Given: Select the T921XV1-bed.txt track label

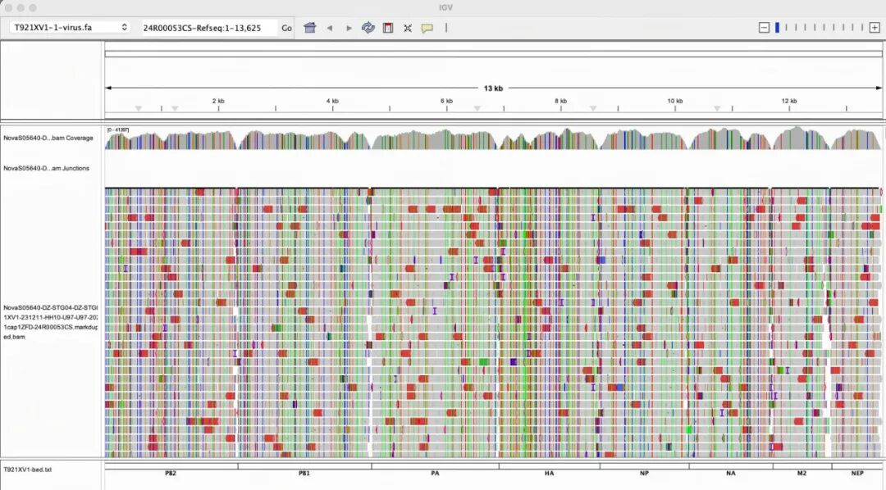Looking at the screenshot, I should coord(27,470).
